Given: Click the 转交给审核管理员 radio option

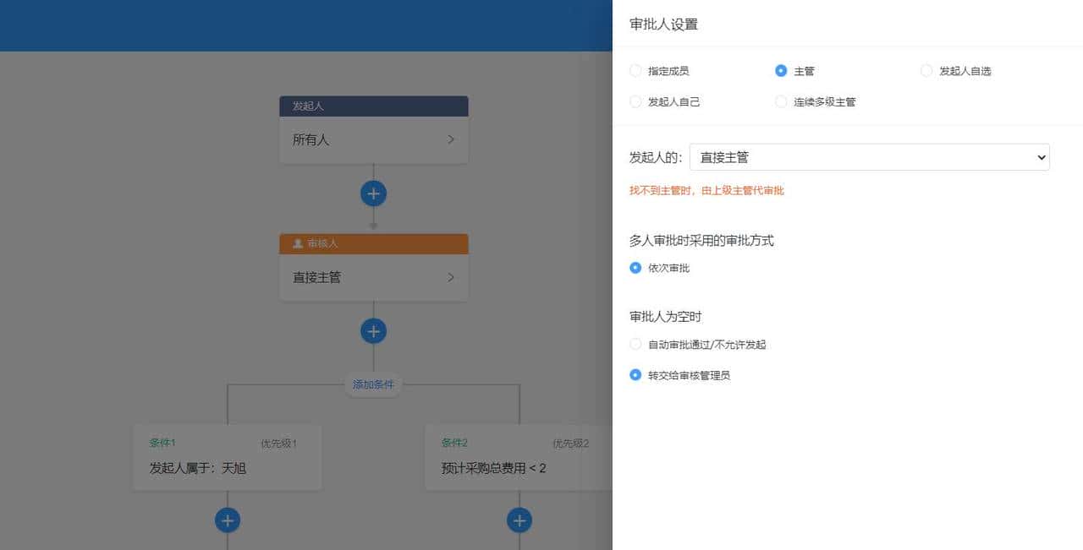Looking at the screenshot, I should (635, 374).
